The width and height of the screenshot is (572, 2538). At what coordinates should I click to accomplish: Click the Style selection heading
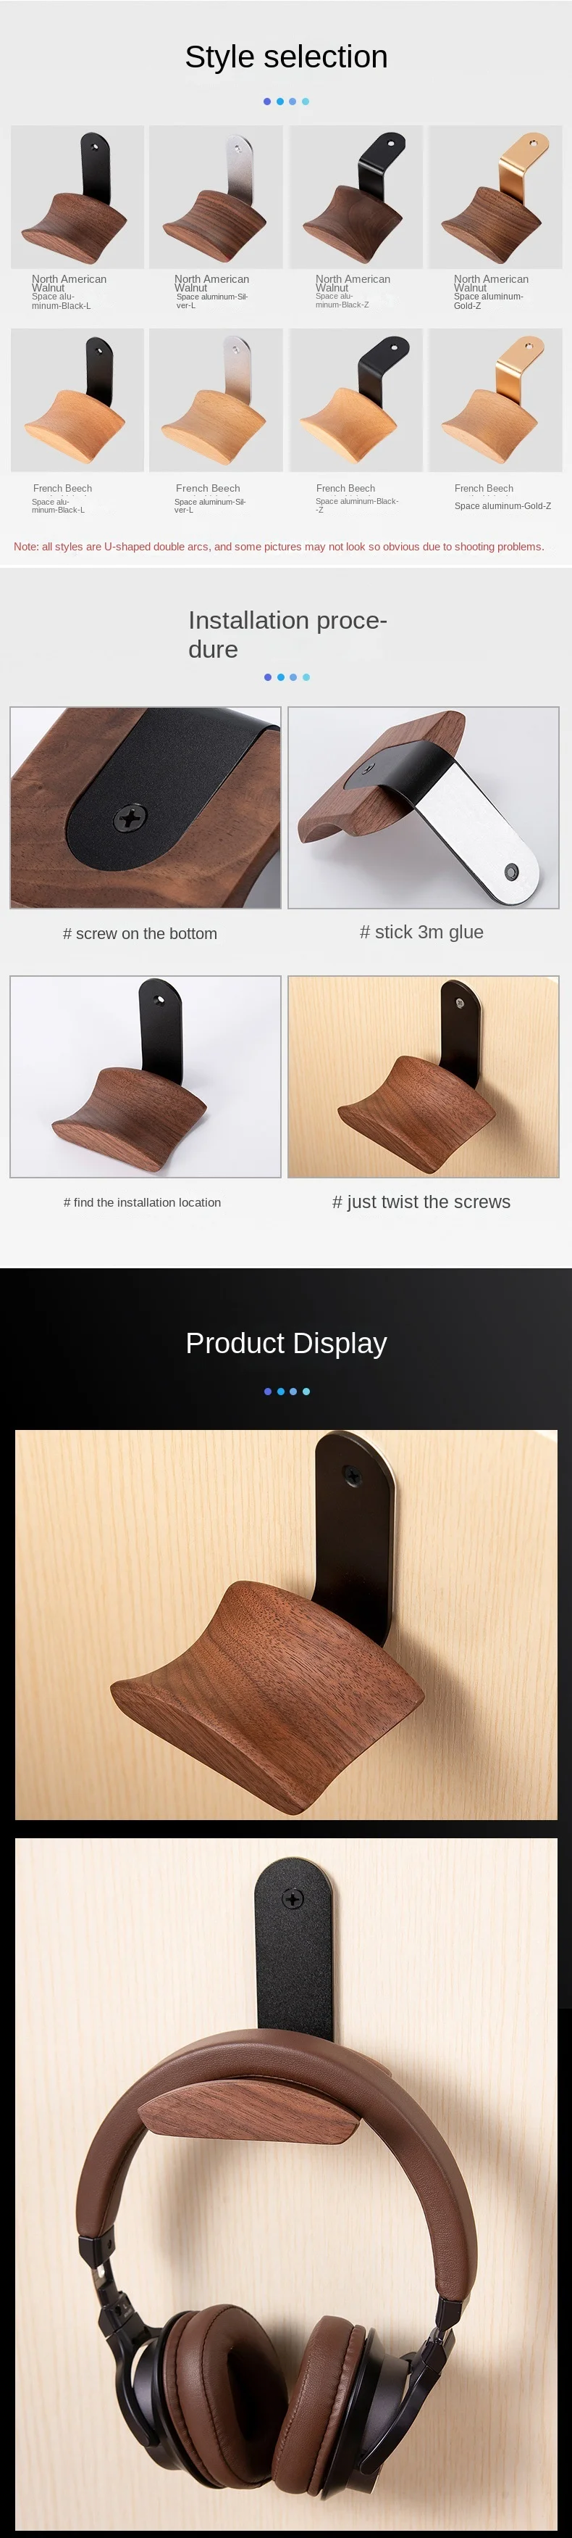[x=287, y=57]
